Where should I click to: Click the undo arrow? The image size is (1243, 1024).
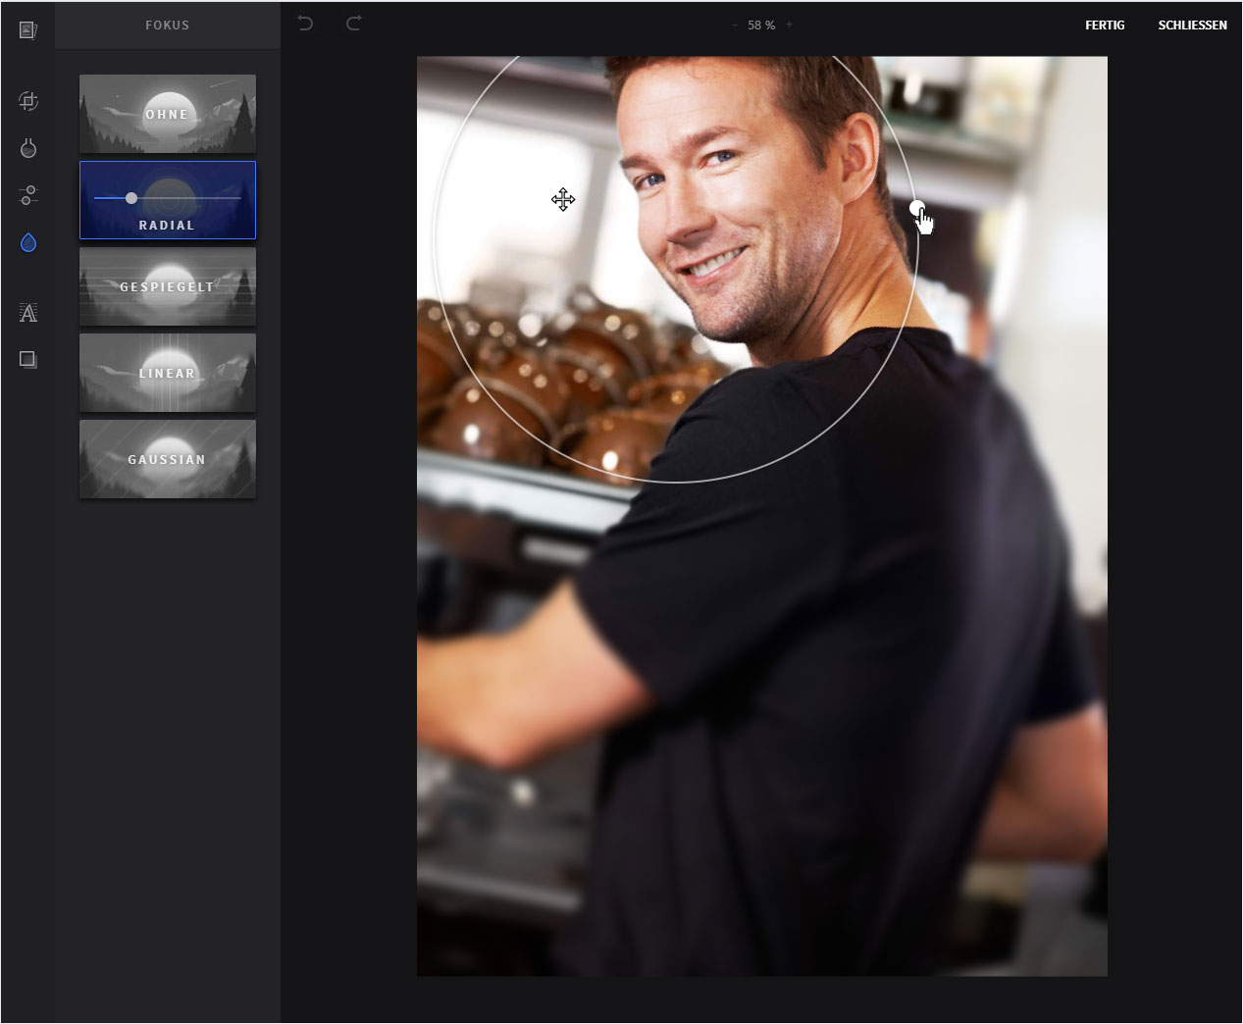coord(305,23)
